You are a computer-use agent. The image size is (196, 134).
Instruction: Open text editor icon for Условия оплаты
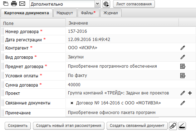[x=183, y=76]
